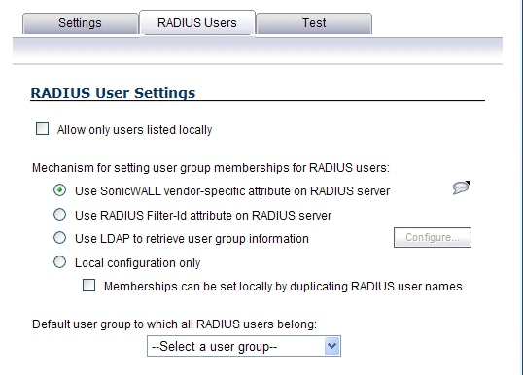Switch to the Settings tab
The height and width of the screenshot is (375, 523).
pos(81,23)
